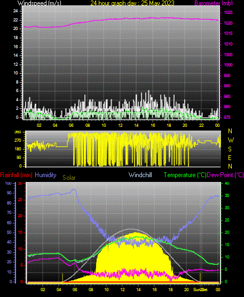This screenshot has width=244, height=297.
Task: Click the 40 temperature scale value
Action: 227,183
